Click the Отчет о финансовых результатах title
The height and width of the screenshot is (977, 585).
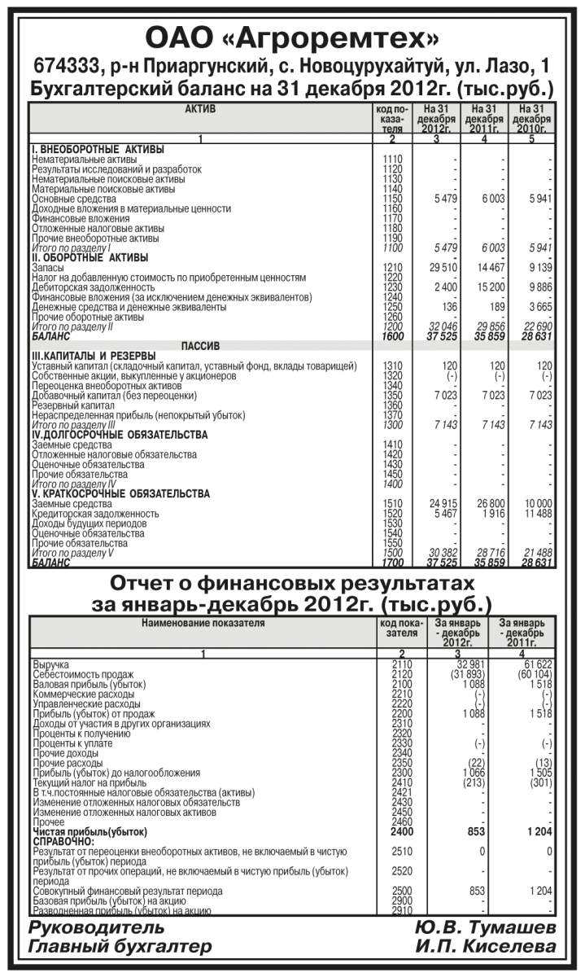click(x=292, y=585)
